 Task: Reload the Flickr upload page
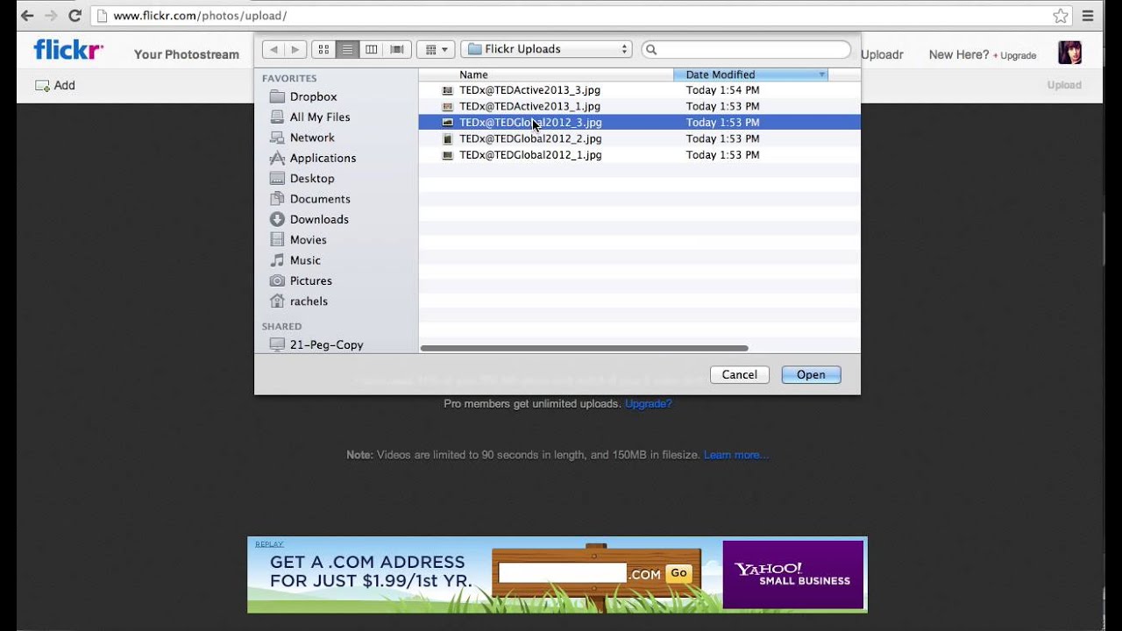point(75,16)
